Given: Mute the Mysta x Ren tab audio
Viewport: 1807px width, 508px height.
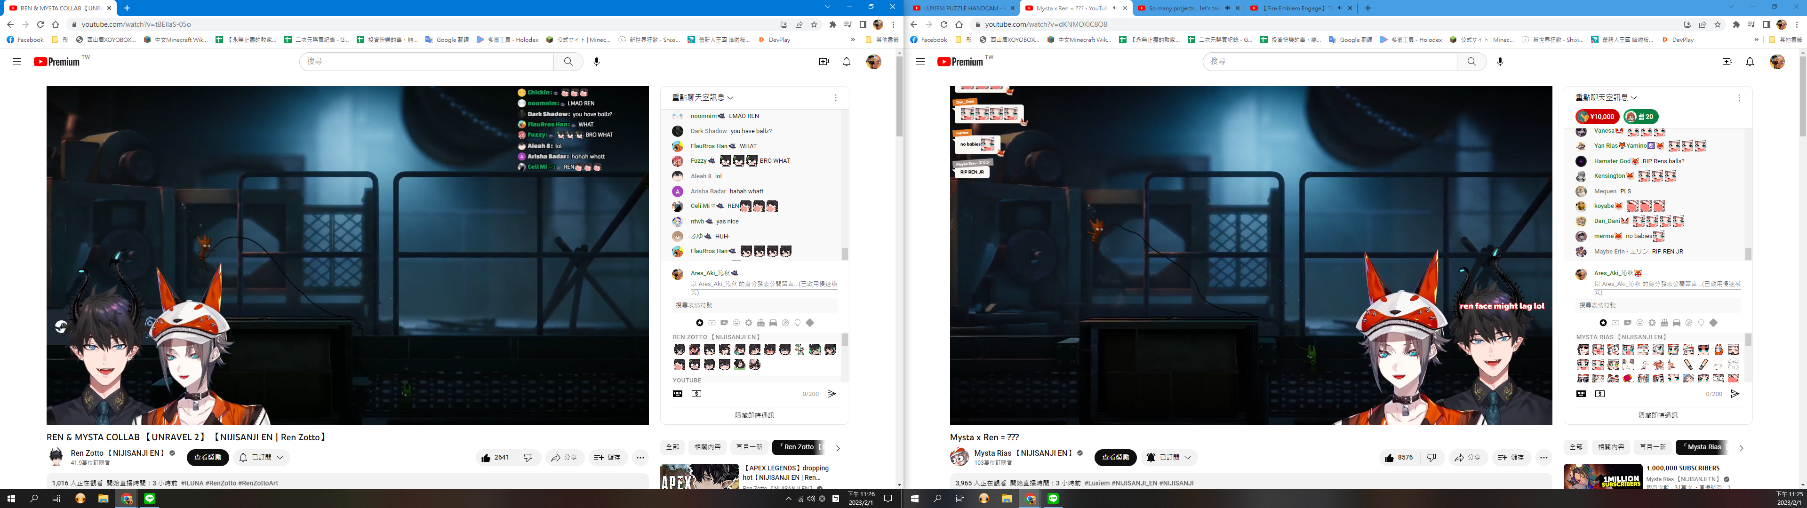Looking at the screenshot, I should coord(1115,8).
